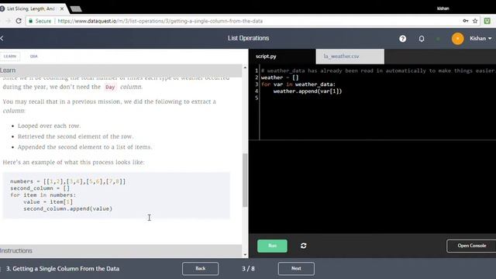Click editor line 'weather = []'
The height and width of the screenshot is (279, 496).
[280, 77]
